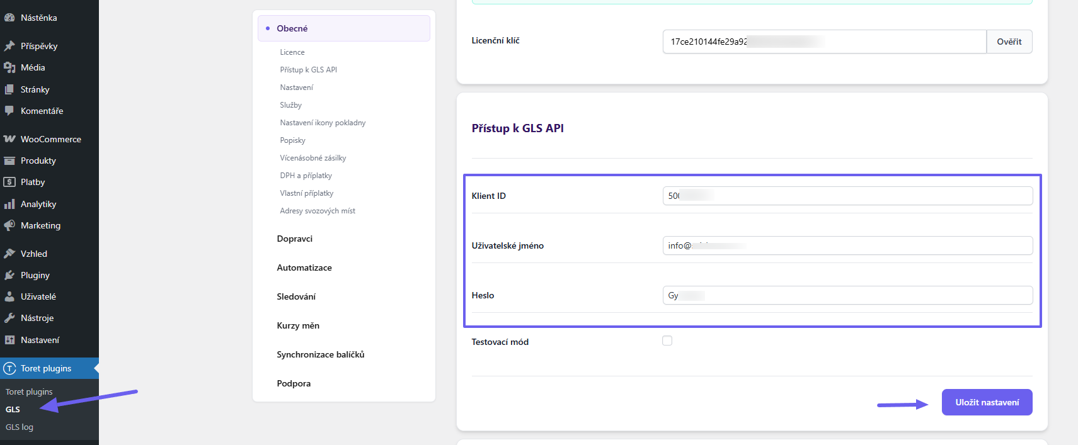Go to the Služby subsection
This screenshot has width=1078, height=445.
click(x=291, y=105)
